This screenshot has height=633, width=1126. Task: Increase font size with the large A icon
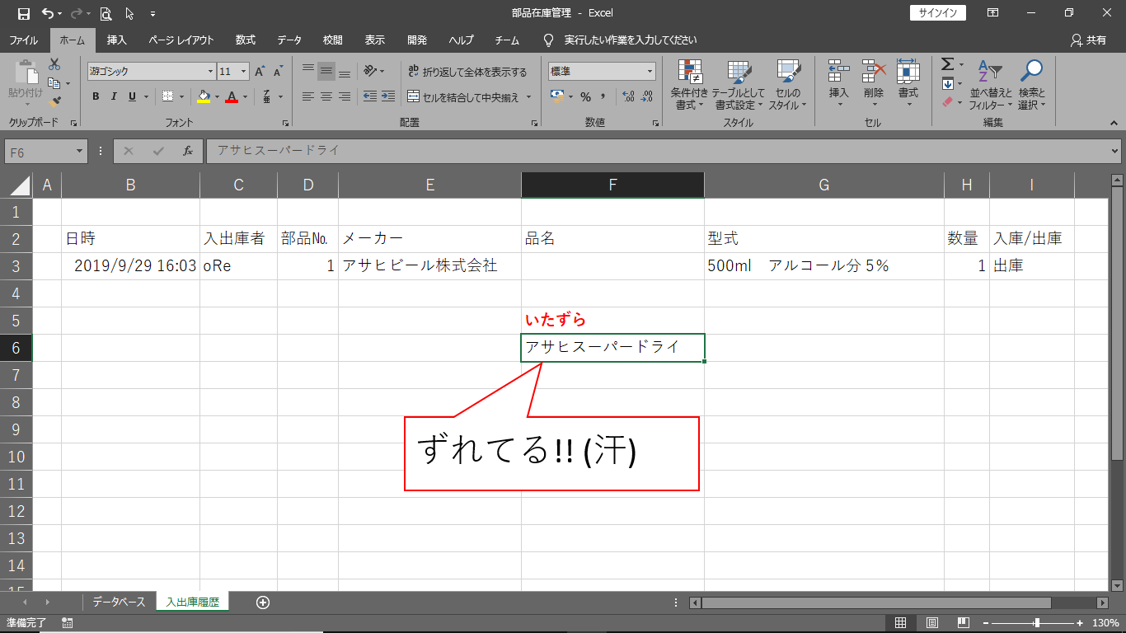(x=260, y=72)
